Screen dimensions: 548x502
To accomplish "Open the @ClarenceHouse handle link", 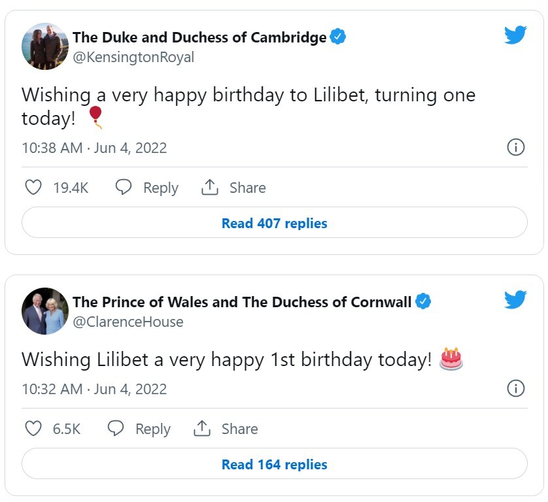I will [x=128, y=322].
